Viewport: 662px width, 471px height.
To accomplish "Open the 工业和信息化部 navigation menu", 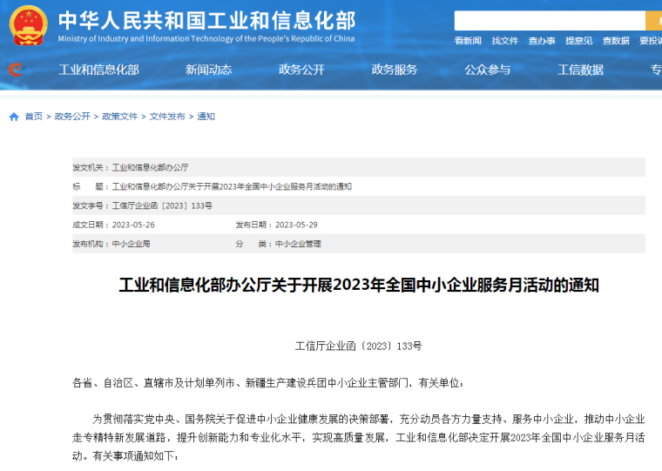I will (x=98, y=70).
